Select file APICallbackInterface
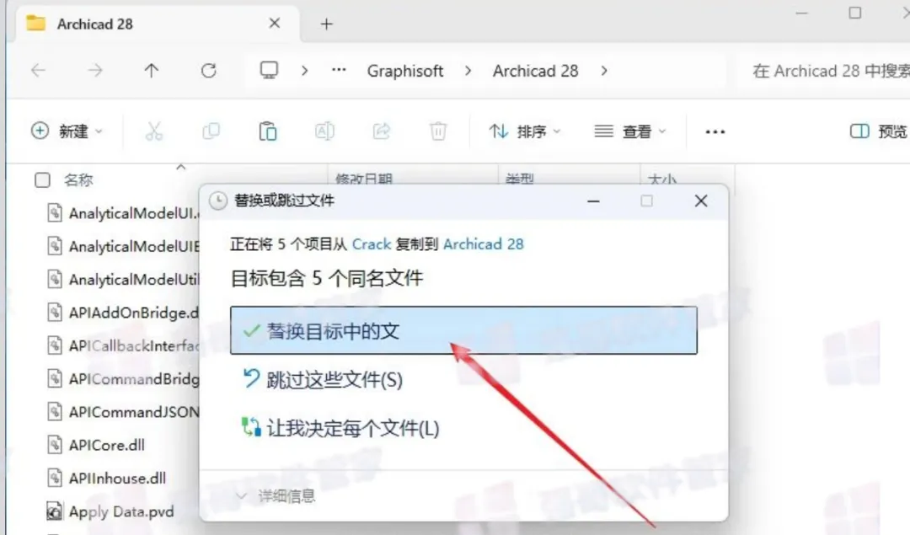Image resolution: width=910 pixels, height=535 pixels. tap(134, 345)
